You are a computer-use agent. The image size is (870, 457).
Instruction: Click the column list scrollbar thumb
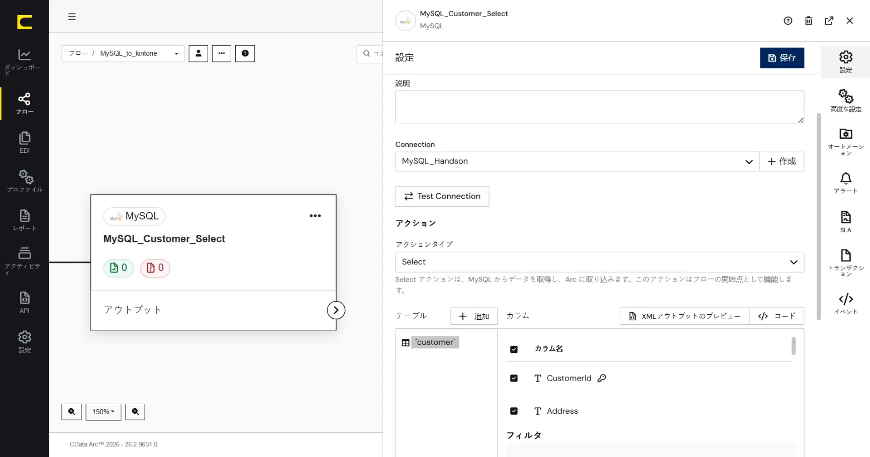pyautogui.click(x=794, y=346)
